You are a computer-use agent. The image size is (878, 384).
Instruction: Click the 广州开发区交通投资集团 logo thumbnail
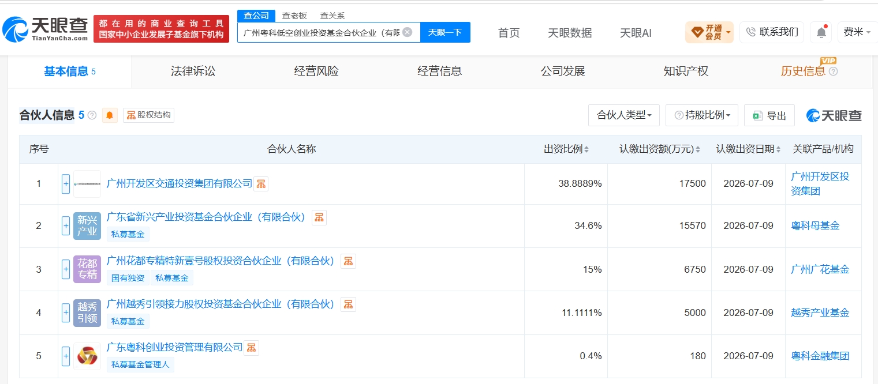click(x=87, y=184)
